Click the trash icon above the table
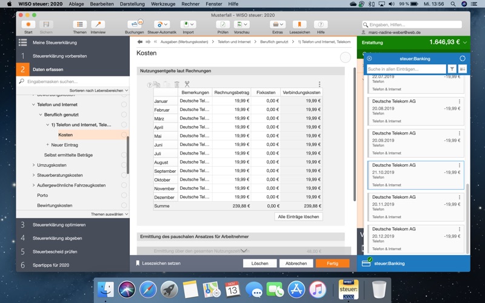The width and height of the screenshot is (485, 303). tap(177, 84)
